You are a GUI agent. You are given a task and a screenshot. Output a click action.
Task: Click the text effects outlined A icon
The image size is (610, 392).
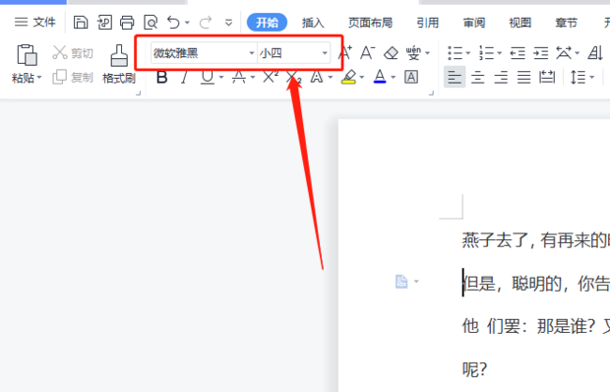point(316,77)
